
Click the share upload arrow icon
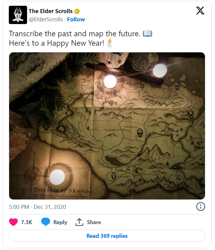click(x=79, y=222)
